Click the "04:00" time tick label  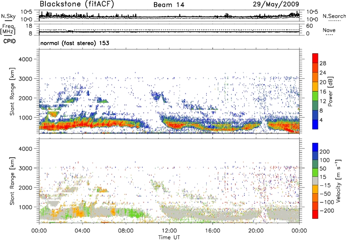(x=82, y=231)
